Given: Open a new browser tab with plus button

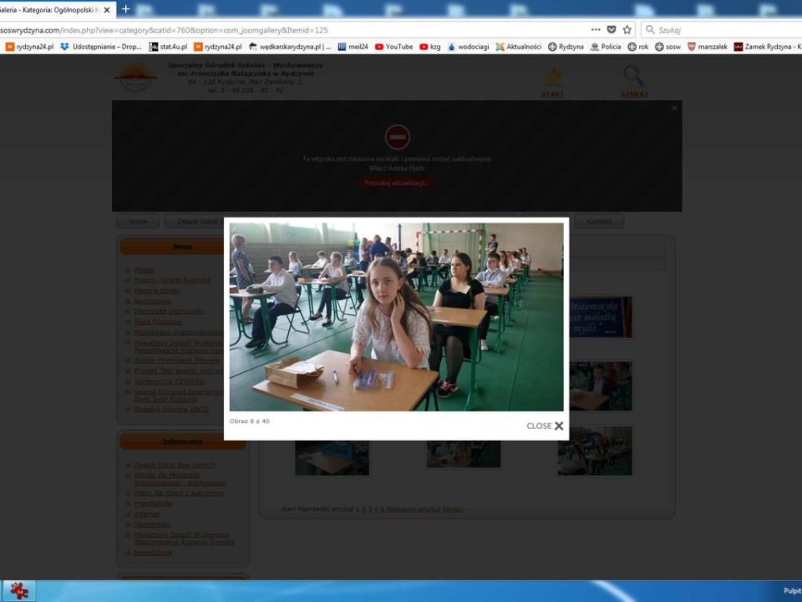Looking at the screenshot, I should 126,9.
